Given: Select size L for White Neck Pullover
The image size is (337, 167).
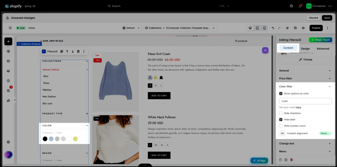Looking at the screenshot, I should pos(150,145).
